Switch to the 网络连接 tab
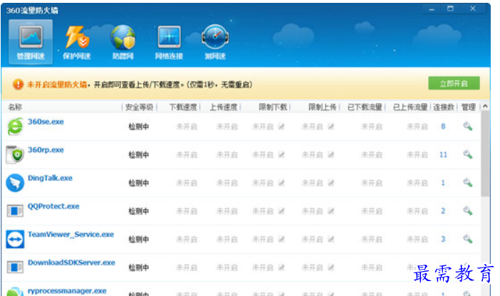 coord(169,43)
